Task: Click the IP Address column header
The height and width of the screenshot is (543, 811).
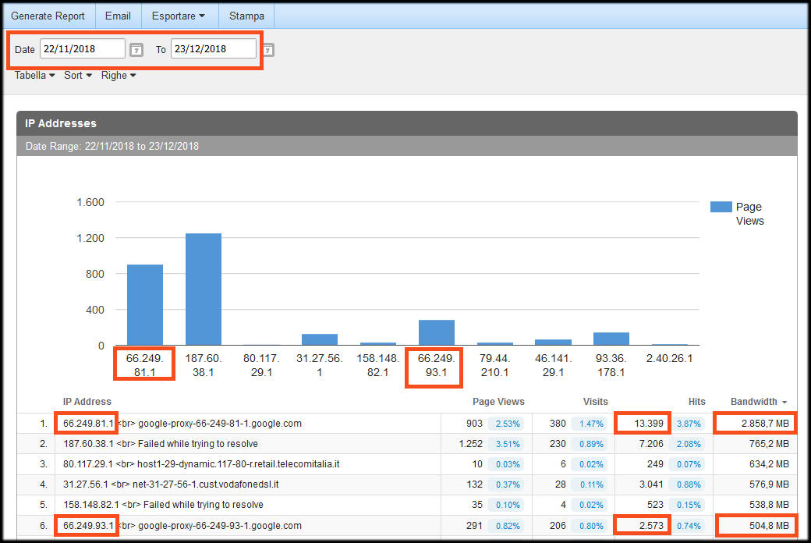Action: tap(87, 402)
